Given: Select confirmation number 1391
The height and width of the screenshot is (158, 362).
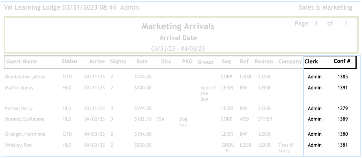Looking at the screenshot, I should (x=343, y=88).
